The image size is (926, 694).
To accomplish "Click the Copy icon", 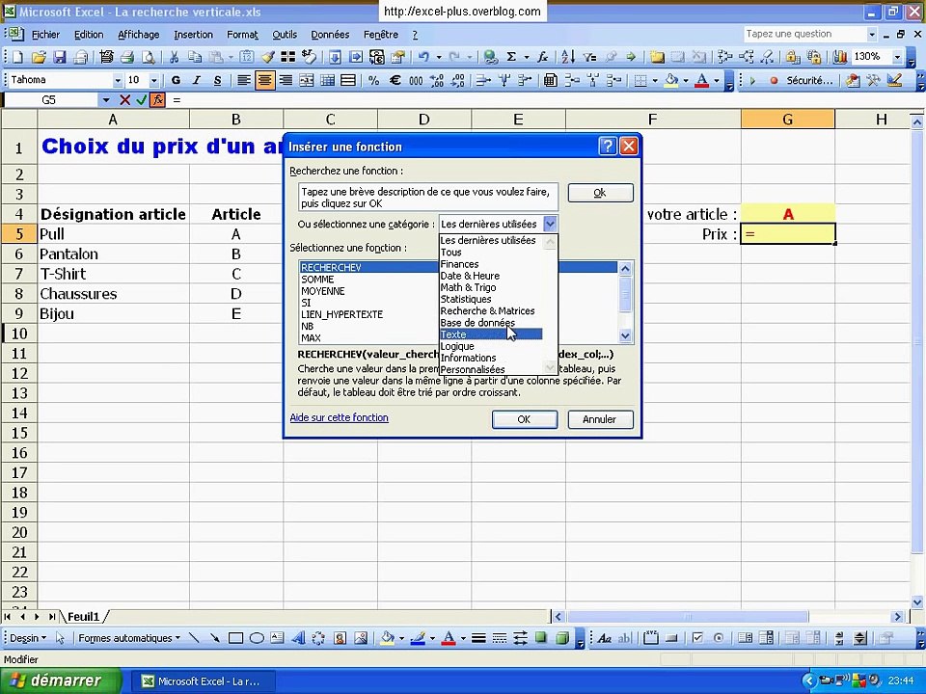I will [x=194, y=57].
